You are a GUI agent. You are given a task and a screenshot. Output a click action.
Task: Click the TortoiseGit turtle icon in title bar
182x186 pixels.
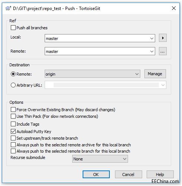pyautogui.click(x=8, y=8)
